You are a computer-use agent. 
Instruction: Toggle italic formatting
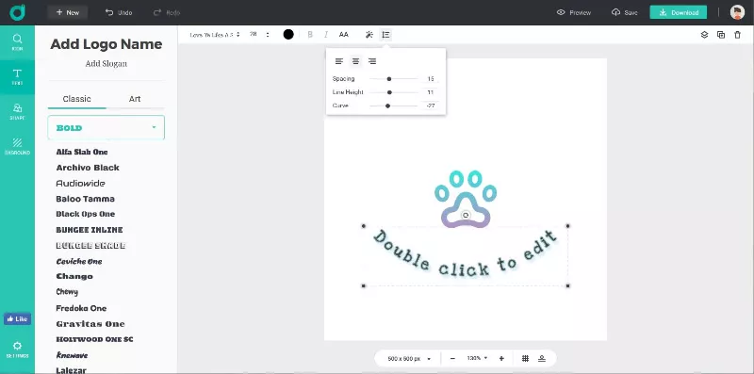[x=326, y=35]
